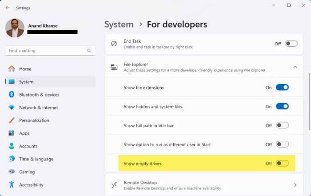Click the 'For developers' page title
The image size is (311, 196).
177,24
